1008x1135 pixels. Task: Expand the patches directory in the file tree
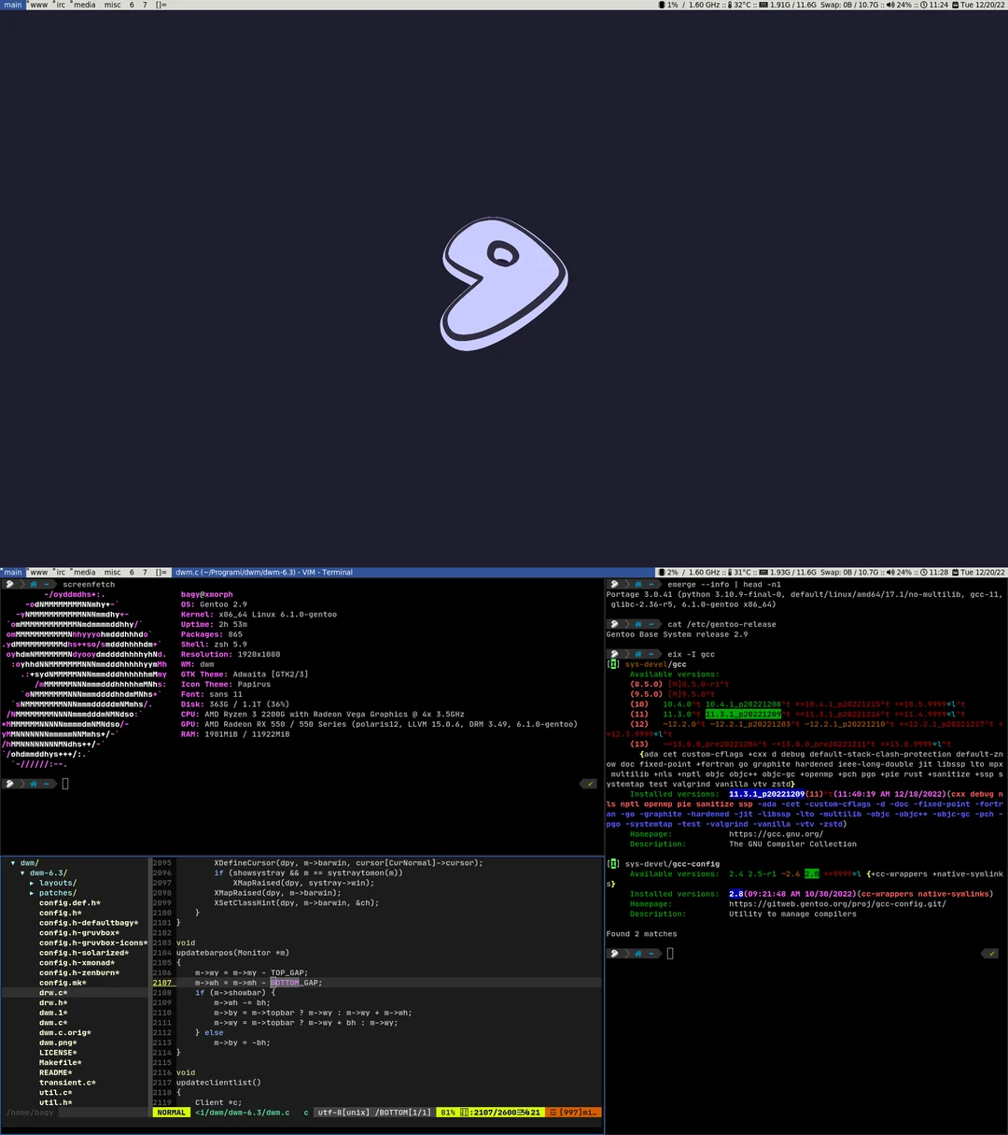click(56, 892)
